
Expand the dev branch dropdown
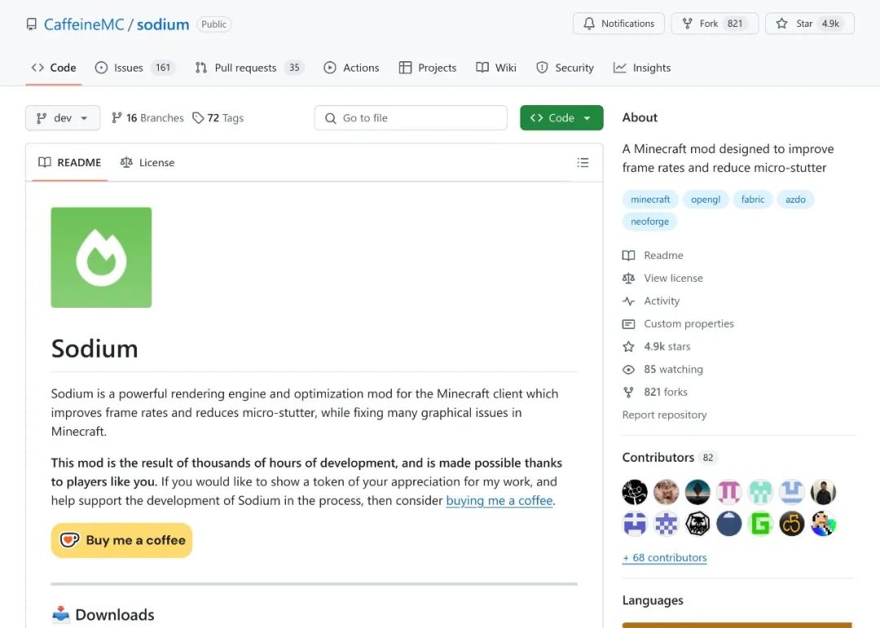click(x=62, y=118)
